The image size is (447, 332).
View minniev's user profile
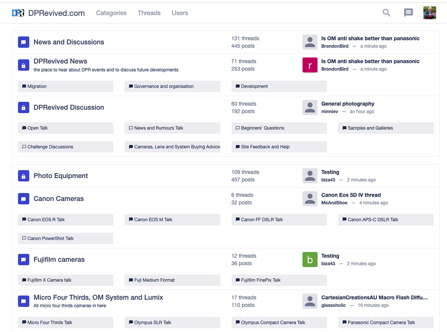pyautogui.click(x=329, y=112)
